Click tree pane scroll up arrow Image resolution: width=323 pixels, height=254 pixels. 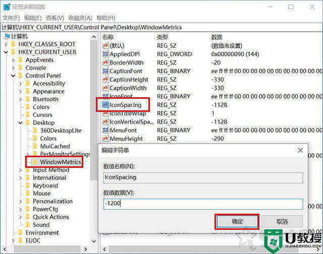94,37
